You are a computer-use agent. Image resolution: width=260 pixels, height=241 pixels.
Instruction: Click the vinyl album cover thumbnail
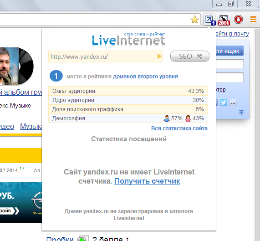pyautogui.click(x=16, y=66)
